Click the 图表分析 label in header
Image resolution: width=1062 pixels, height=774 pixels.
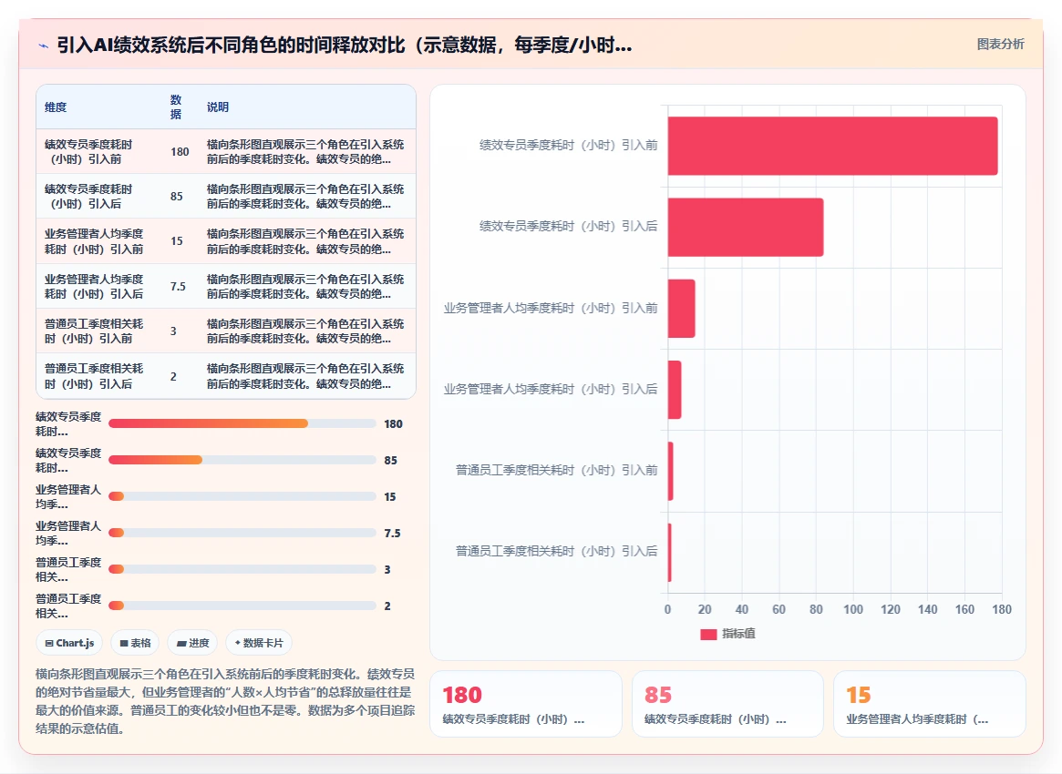coord(1000,44)
